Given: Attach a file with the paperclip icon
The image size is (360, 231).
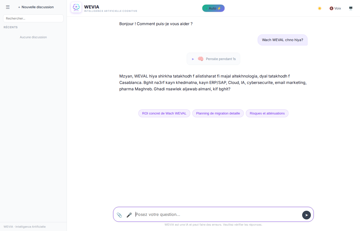Looking at the screenshot, I should (x=119, y=215).
